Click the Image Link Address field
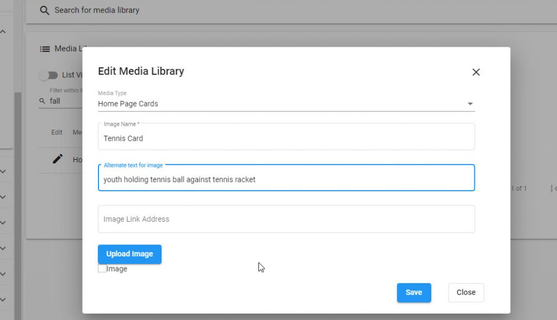 286,219
